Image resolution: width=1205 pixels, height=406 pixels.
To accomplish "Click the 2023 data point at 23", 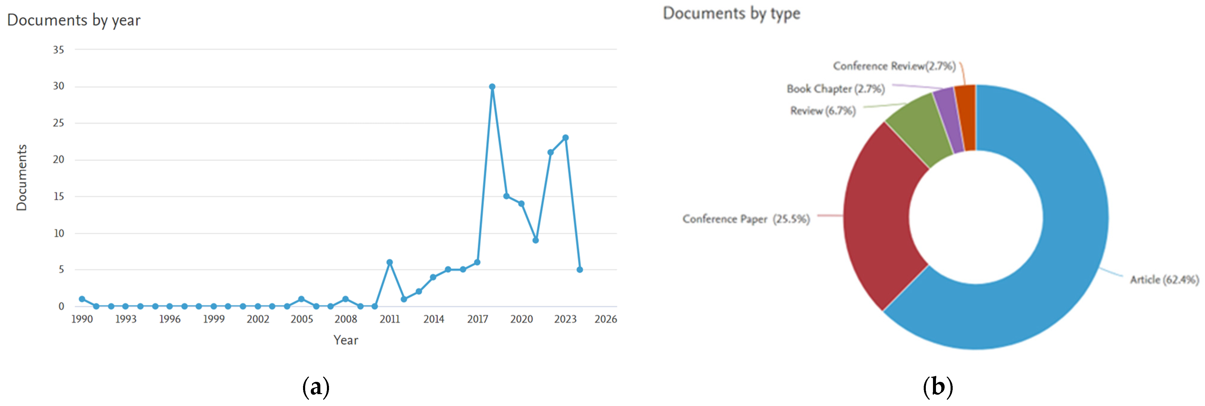I will click(x=565, y=138).
